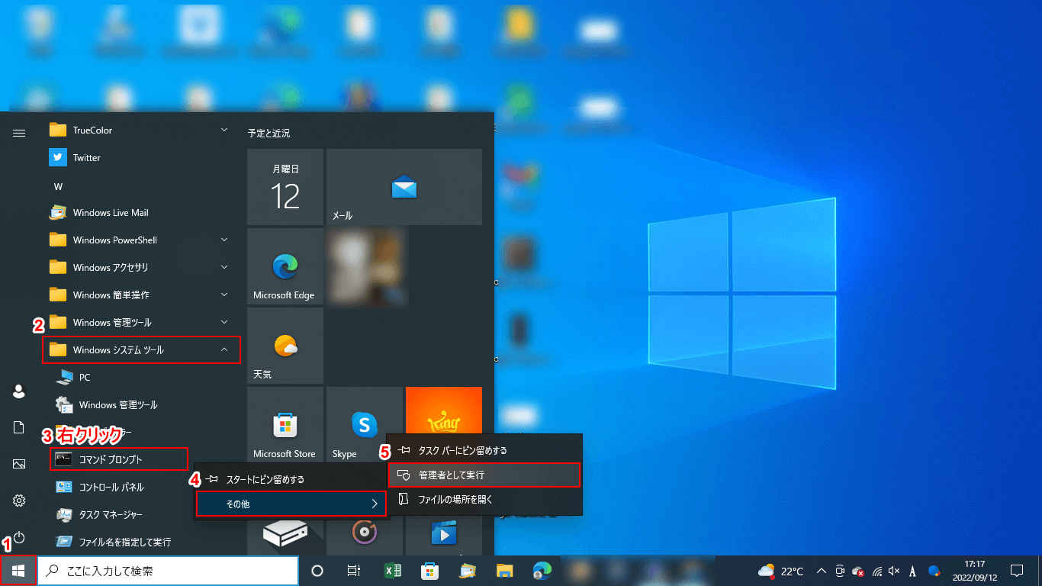Open the Windows Live Mail taskbar icon
This screenshot has width=1042, height=586.
point(467,571)
